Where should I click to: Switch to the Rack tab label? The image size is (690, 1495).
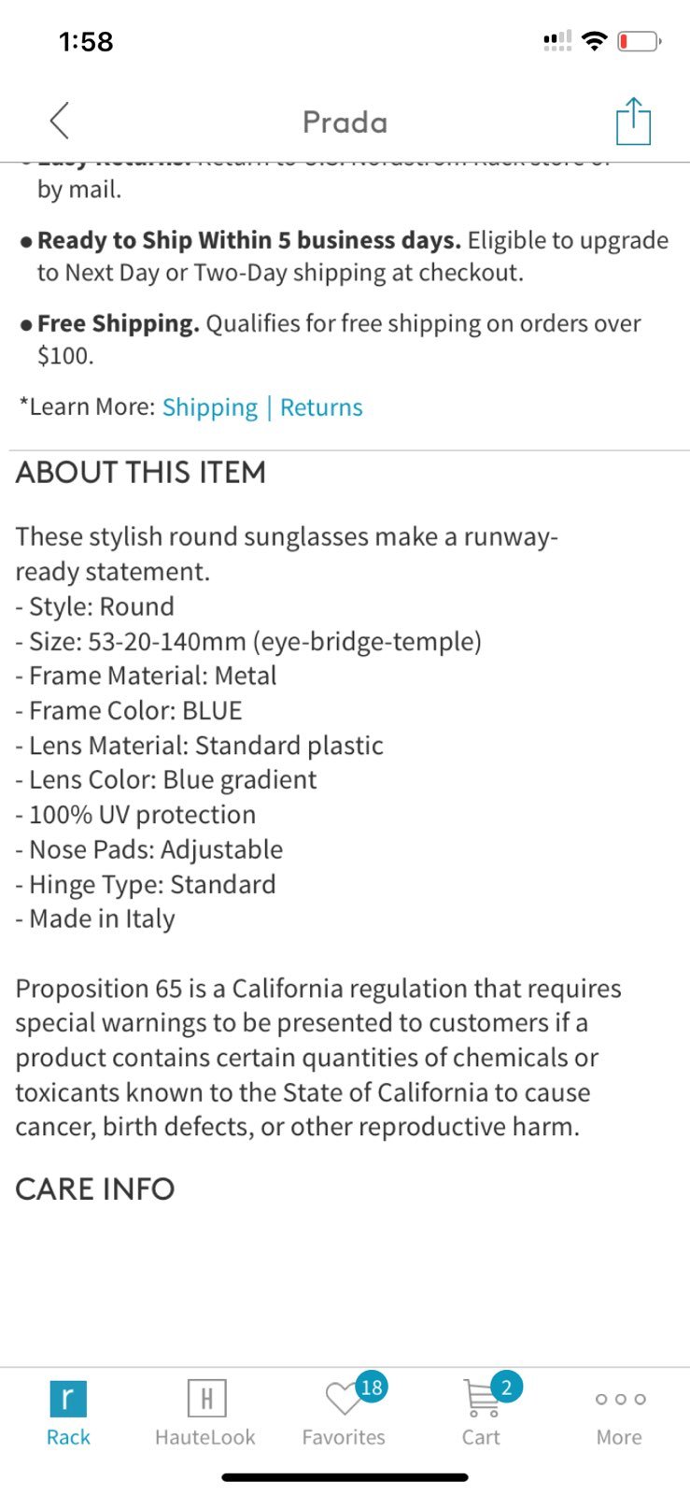pyautogui.click(x=68, y=1437)
